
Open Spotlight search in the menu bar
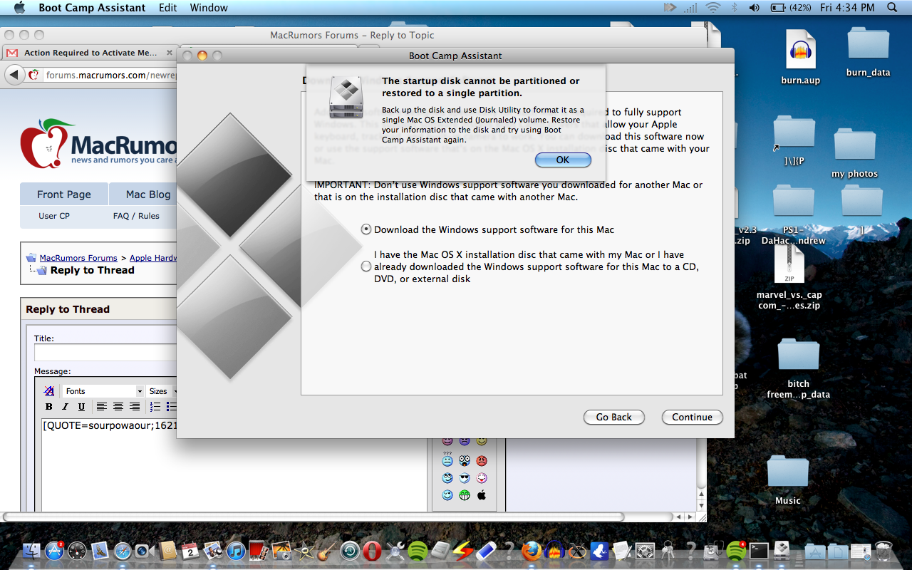892,8
